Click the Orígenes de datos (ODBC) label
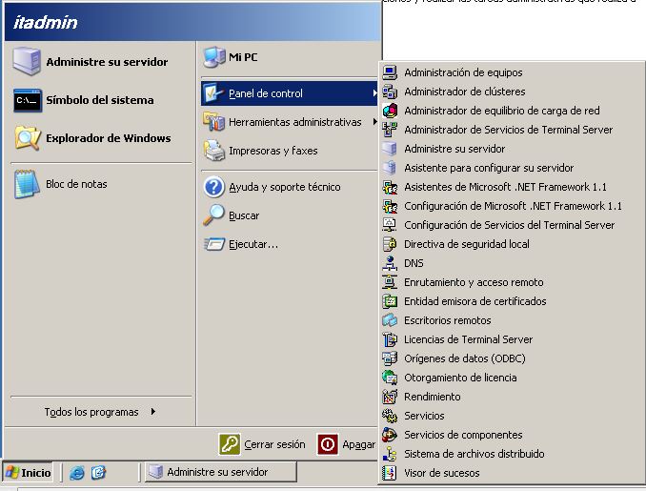Image resolution: width=646 pixels, height=491 pixels. 465,358
